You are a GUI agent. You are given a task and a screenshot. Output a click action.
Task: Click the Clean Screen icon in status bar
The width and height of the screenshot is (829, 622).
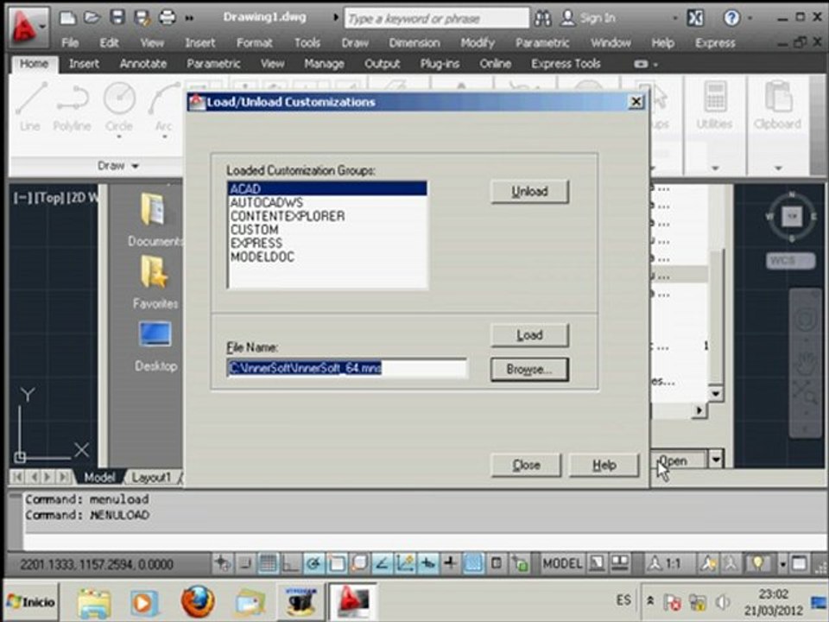[x=800, y=564]
